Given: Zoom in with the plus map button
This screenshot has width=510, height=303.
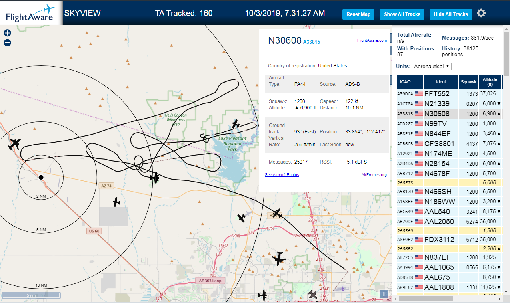Looking at the screenshot, I should coord(7,33).
